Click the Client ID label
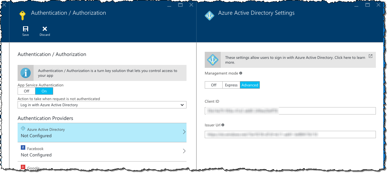The height and width of the screenshot is (174, 389). point(212,101)
